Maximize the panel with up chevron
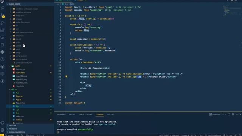This screenshot has width=242, height=136. tap(237, 114)
